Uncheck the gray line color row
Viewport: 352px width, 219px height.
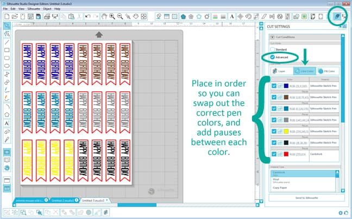[x=274, y=120]
